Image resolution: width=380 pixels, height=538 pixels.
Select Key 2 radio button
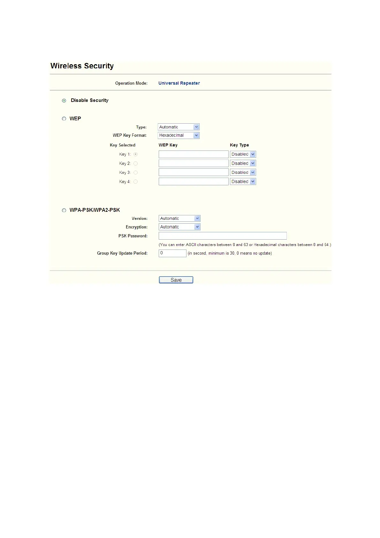pos(136,163)
